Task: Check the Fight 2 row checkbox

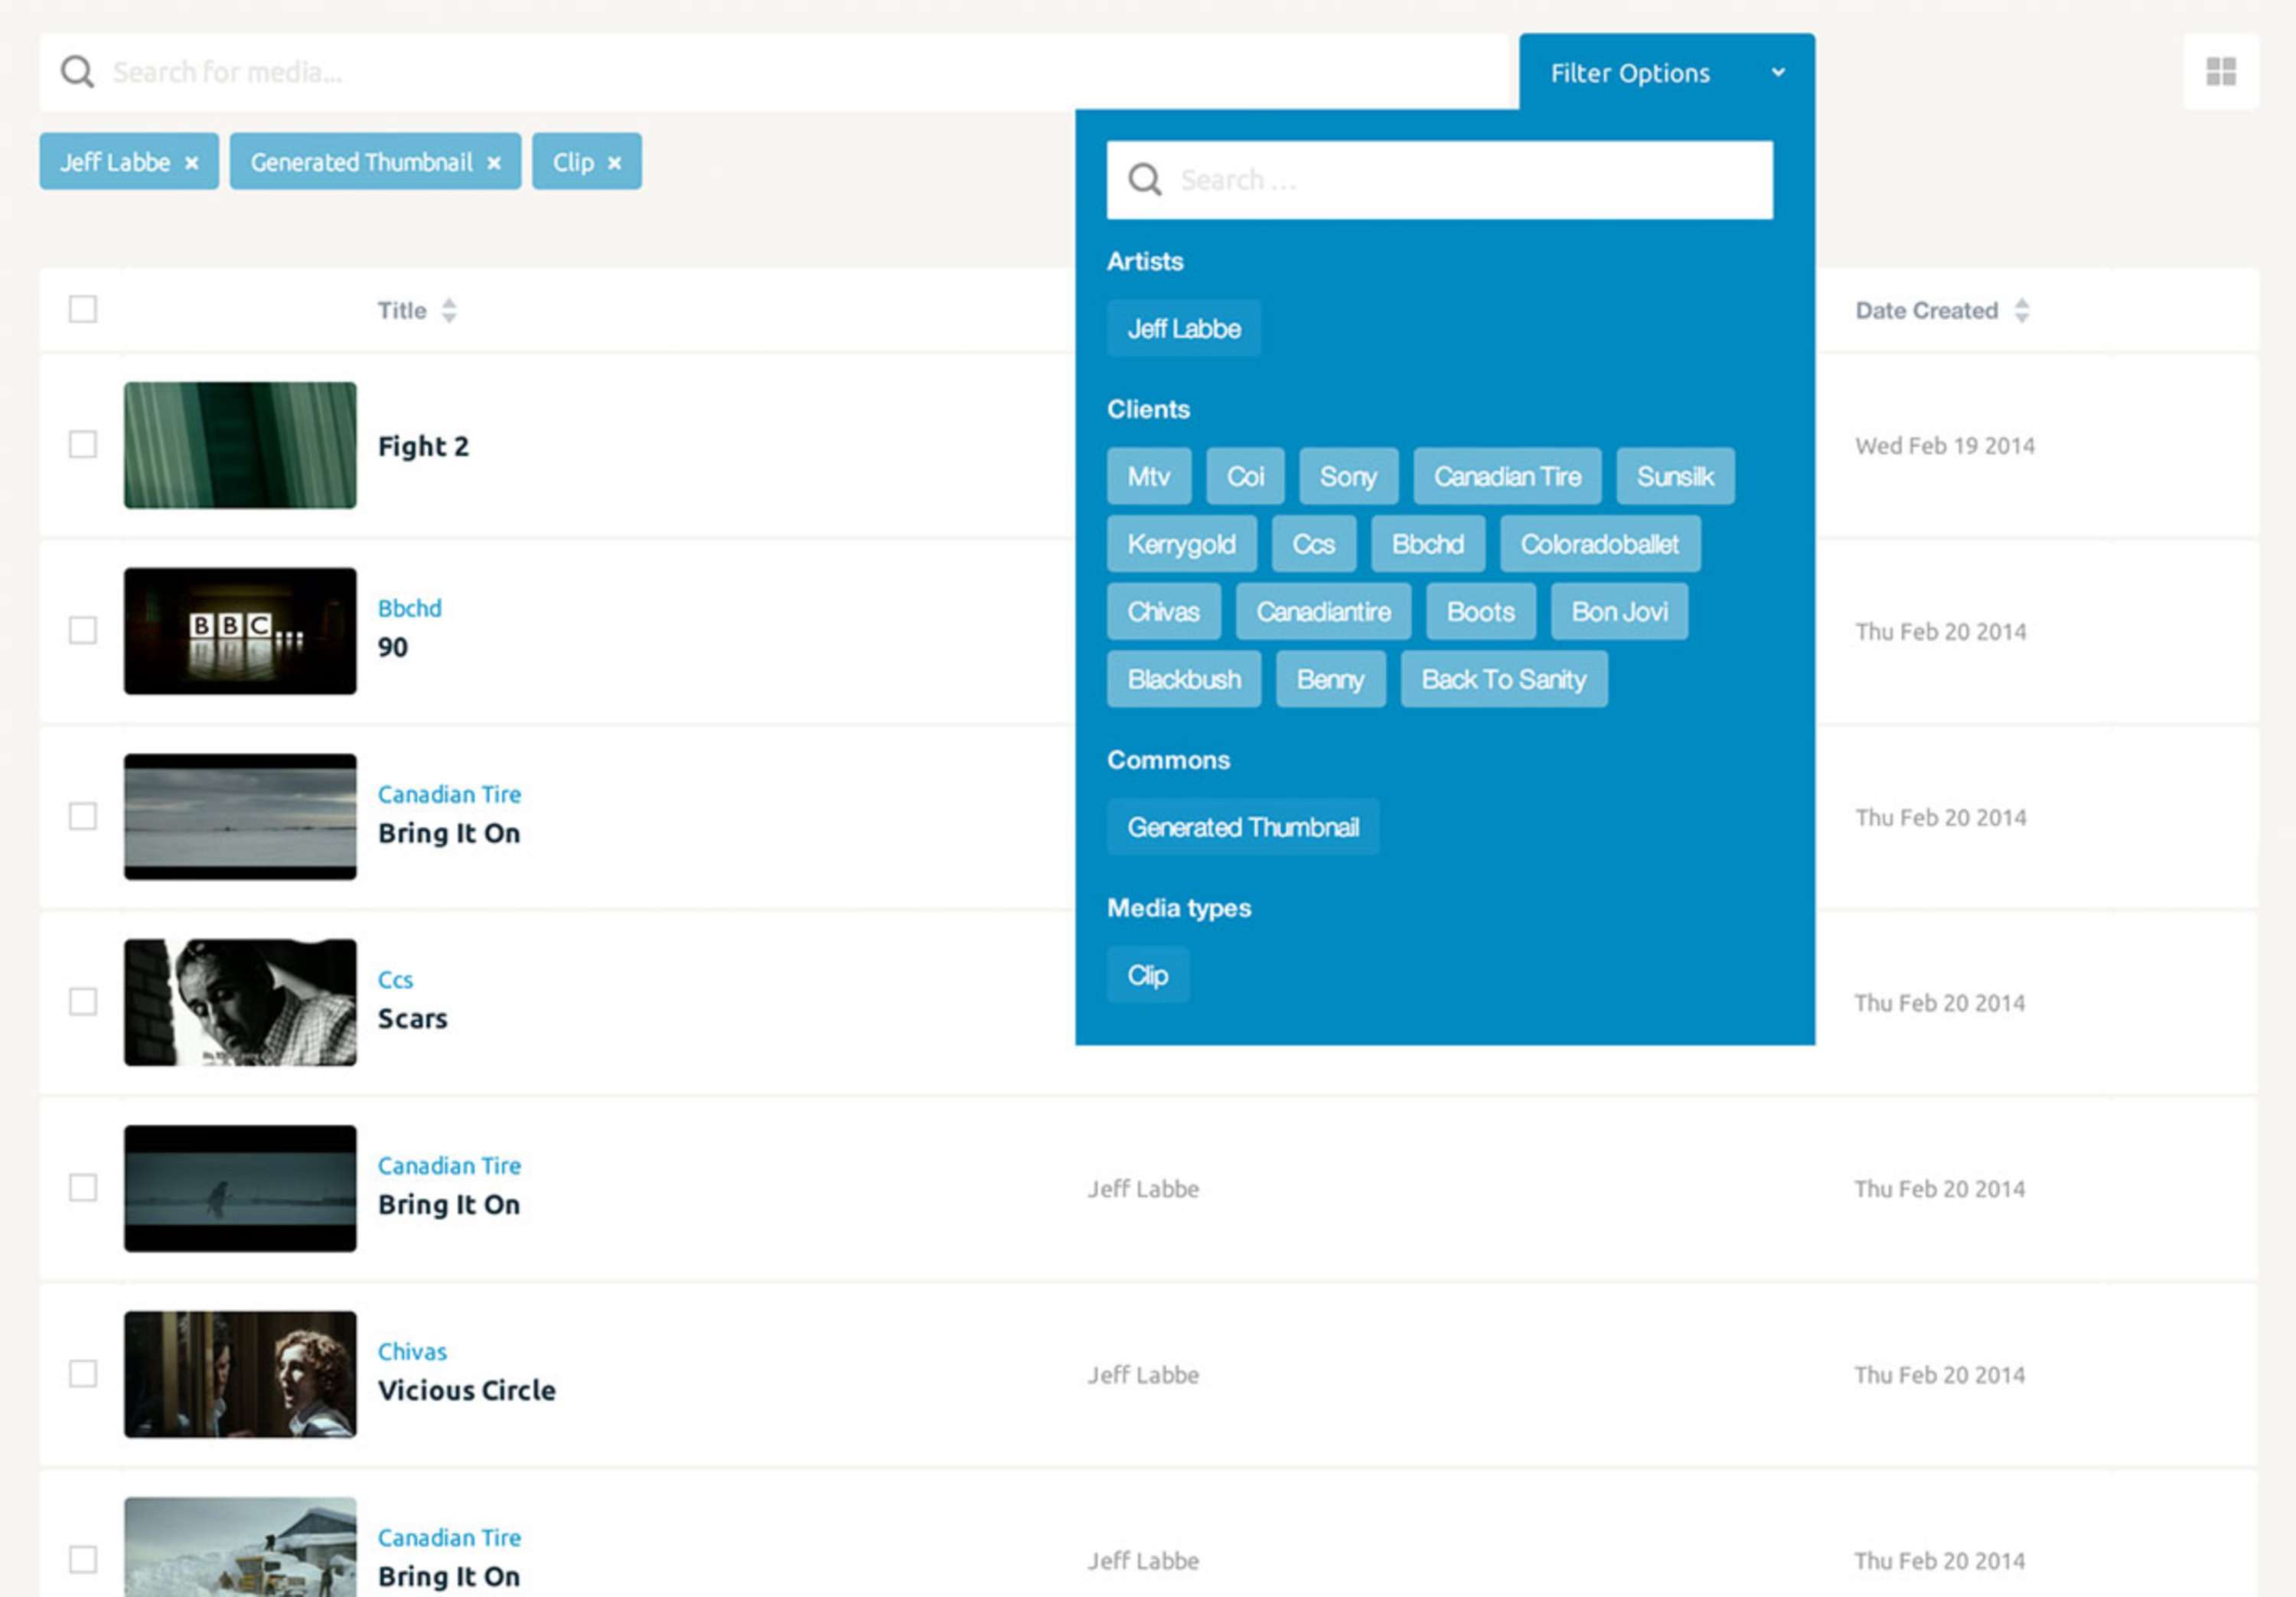Action: coord(83,444)
